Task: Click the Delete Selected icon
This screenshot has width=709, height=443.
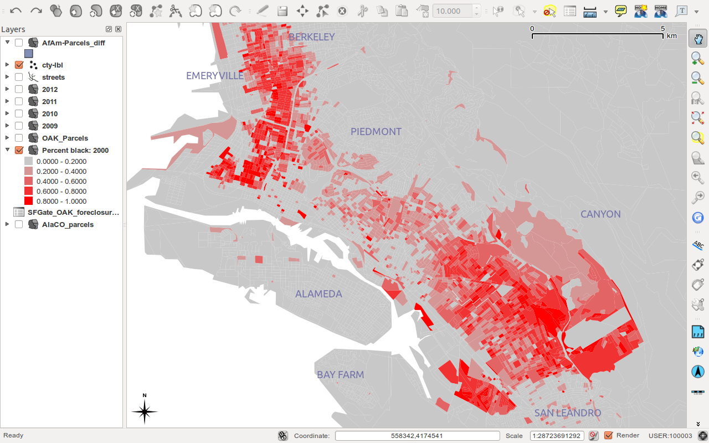Action: (342, 11)
